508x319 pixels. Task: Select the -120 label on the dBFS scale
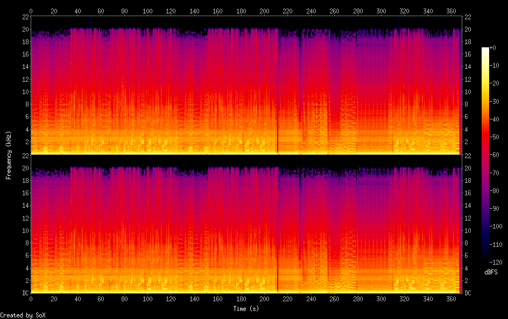[499, 261]
